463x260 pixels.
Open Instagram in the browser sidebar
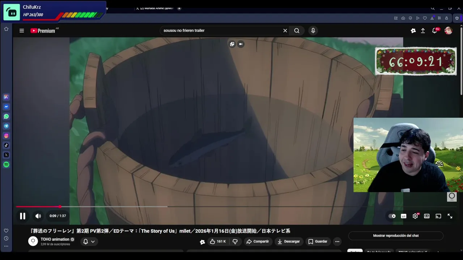coord(6,136)
